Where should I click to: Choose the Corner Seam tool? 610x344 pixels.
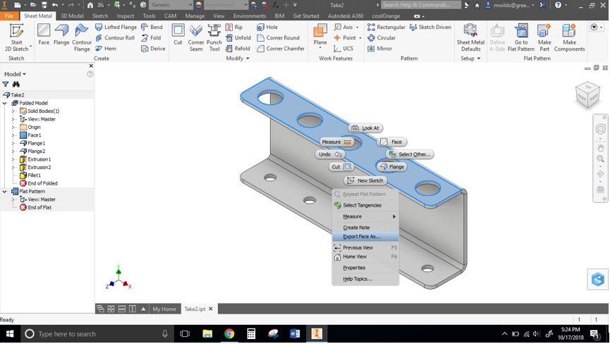(x=195, y=37)
